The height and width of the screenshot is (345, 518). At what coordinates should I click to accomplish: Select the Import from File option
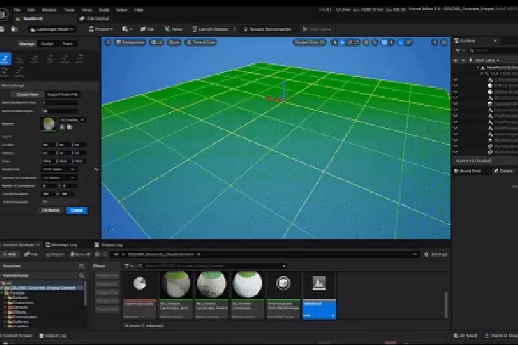tap(63, 94)
